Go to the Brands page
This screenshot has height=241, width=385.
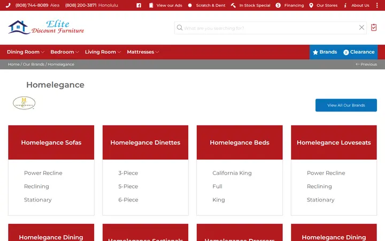325,52
